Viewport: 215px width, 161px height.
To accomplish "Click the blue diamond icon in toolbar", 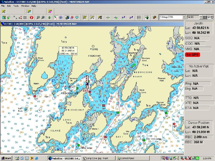I will 77,17.
